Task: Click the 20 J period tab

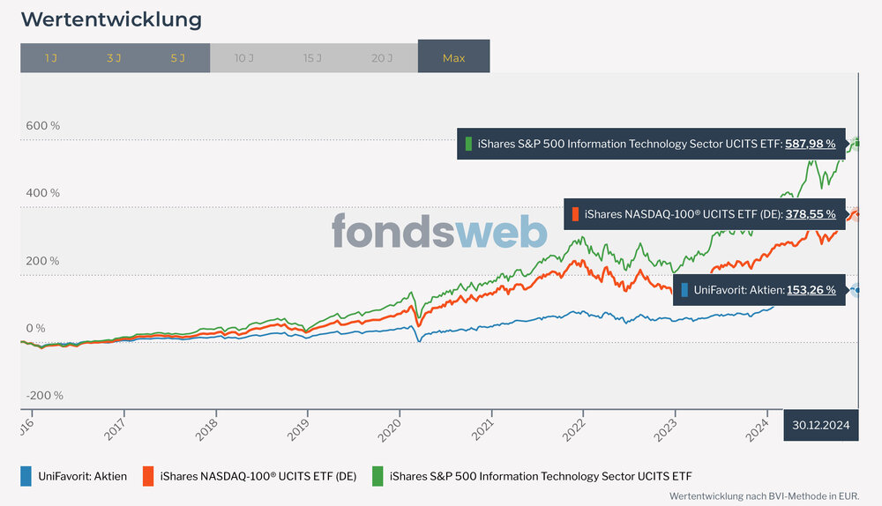Action: click(382, 58)
